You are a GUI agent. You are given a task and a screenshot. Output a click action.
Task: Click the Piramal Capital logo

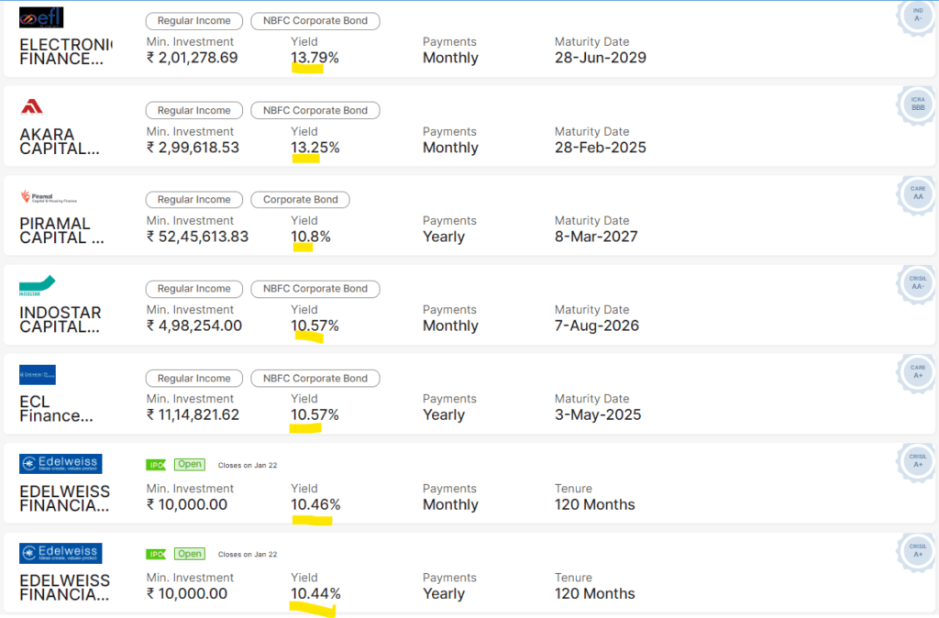49,197
